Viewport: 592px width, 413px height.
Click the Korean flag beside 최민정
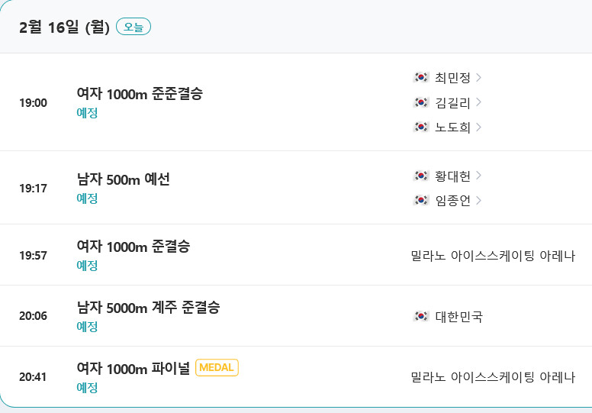[x=420, y=77]
